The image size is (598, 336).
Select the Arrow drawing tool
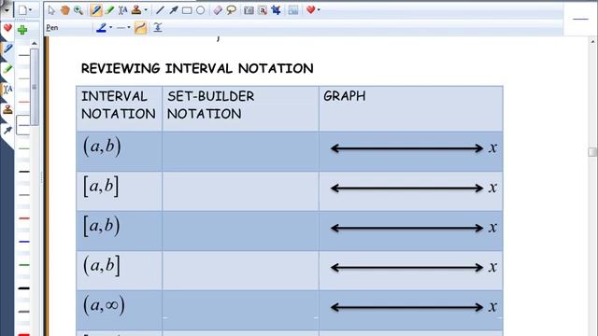tap(174, 10)
